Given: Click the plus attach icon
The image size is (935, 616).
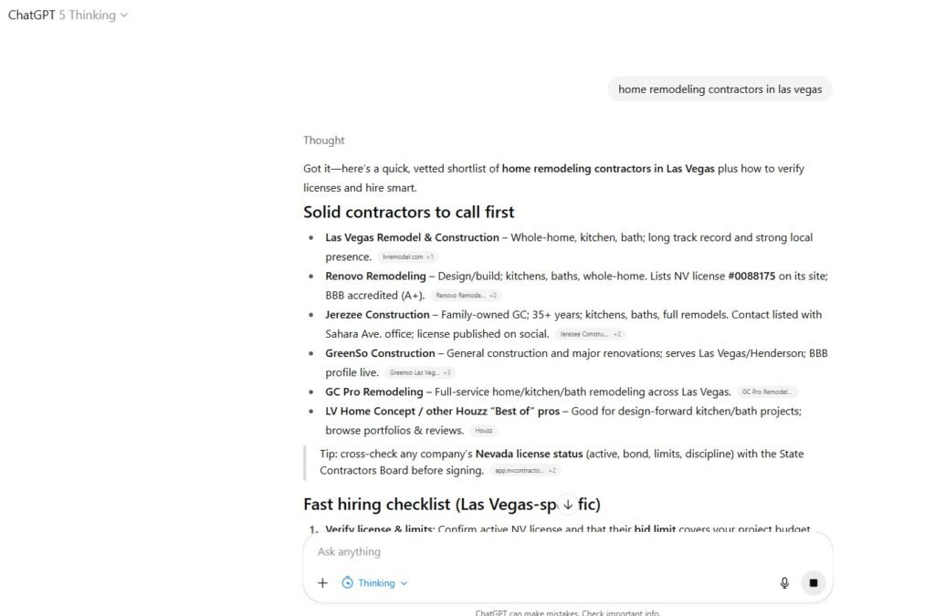Looking at the screenshot, I should pyautogui.click(x=322, y=583).
